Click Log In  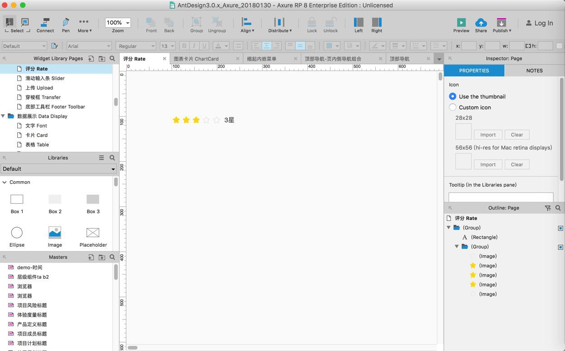click(539, 23)
